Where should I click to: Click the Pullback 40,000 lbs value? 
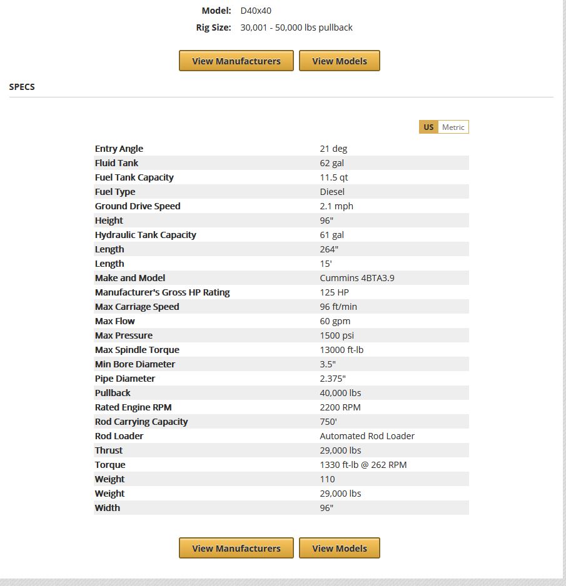(340, 393)
